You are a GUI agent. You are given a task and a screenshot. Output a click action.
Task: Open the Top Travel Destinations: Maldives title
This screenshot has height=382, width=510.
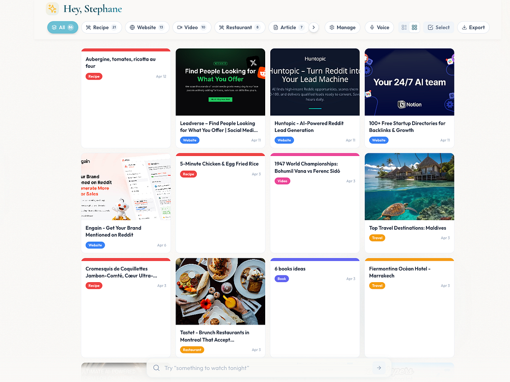pyautogui.click(x=407, y=228)
